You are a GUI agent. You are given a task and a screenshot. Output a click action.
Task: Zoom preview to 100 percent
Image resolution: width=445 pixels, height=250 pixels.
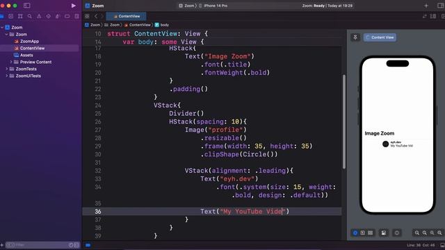pyautogui.click(x=425, y=233)
